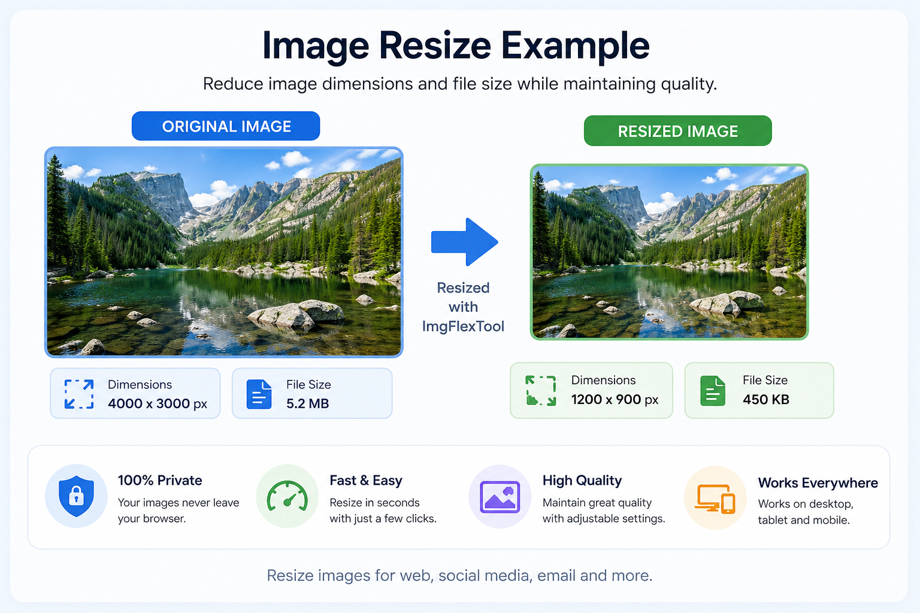Click the Works Everywhere heading
The image size is (920, 613).
(x=818, y=482)
